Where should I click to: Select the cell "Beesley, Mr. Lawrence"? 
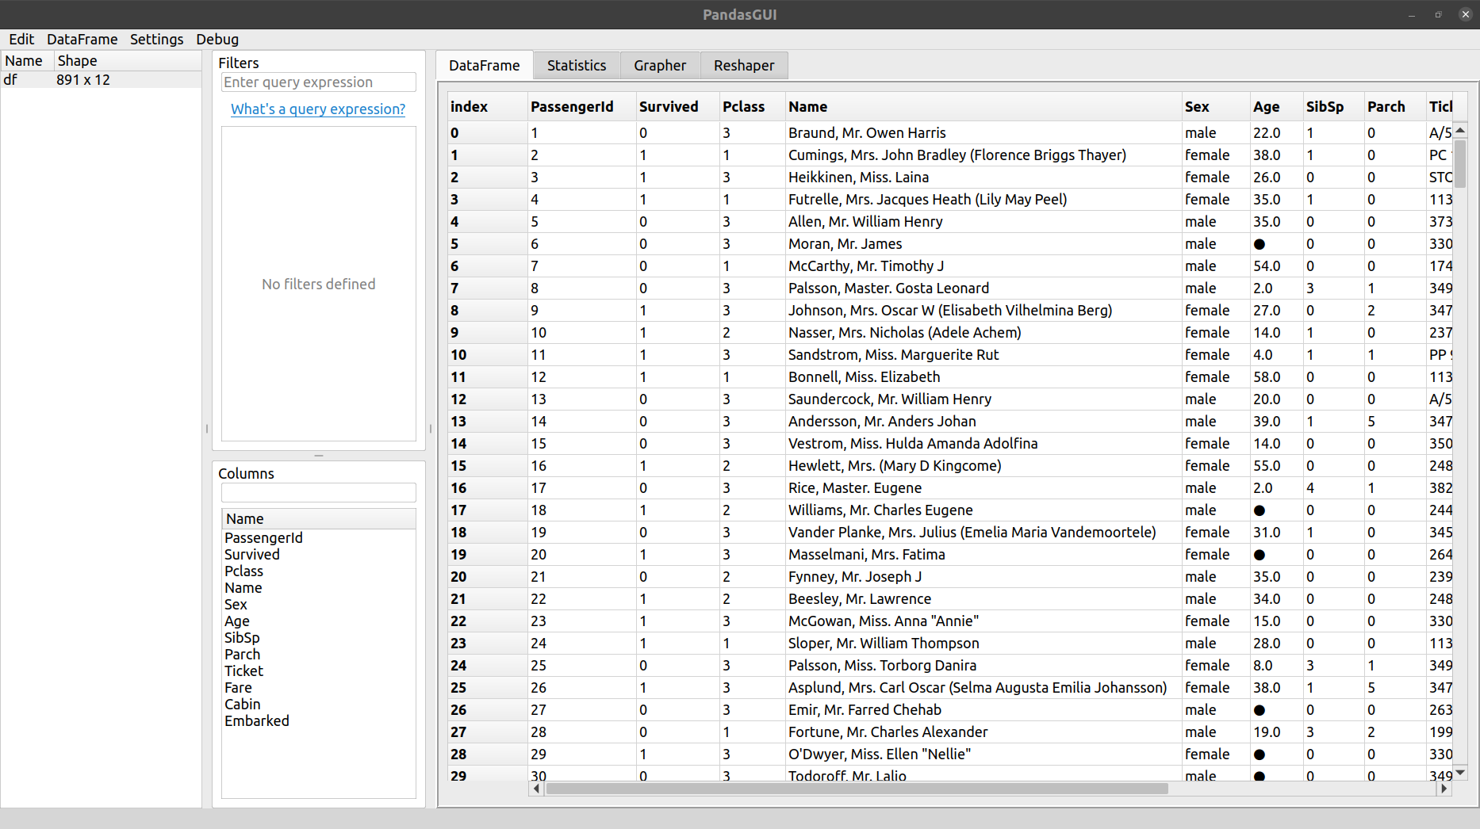click(983, 599)
